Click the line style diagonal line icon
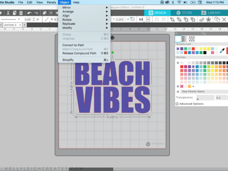 [47, 19]
